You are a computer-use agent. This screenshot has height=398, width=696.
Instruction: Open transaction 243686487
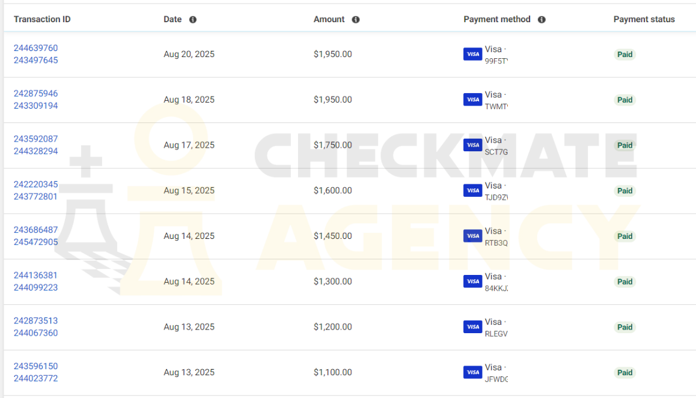[35, 230]
